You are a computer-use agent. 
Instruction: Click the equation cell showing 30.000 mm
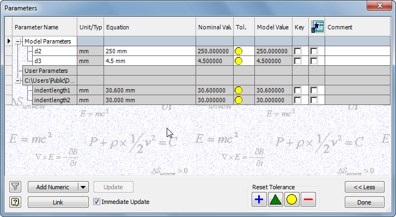tap(150, 100)
